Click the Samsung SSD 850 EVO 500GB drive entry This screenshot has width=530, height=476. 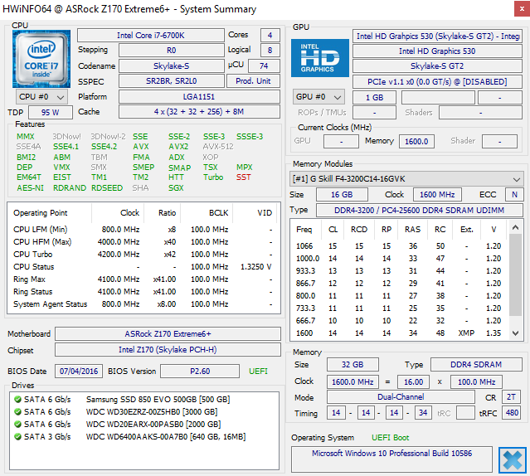pos(158,400)
